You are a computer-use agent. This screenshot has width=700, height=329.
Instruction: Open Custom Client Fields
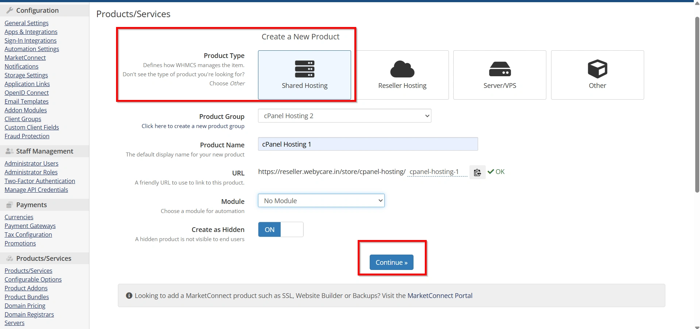32,127
